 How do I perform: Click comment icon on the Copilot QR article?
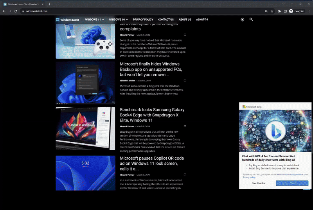click(185, 174)
